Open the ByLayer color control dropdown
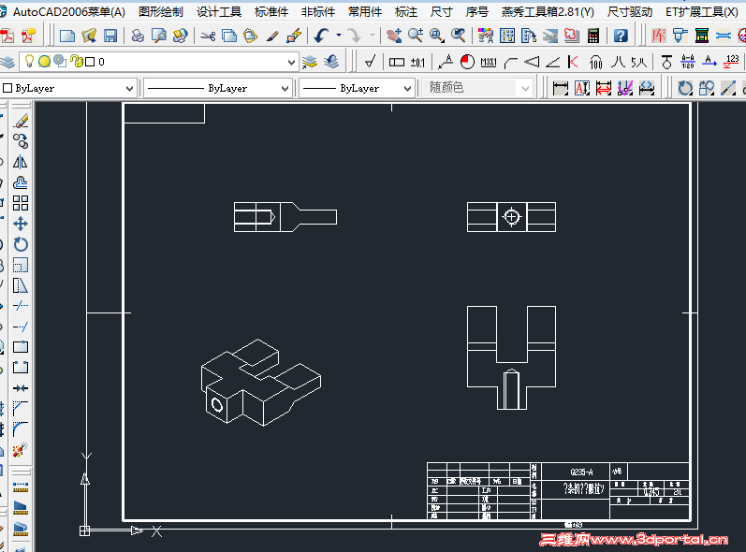746x552 pixels. 129,89
